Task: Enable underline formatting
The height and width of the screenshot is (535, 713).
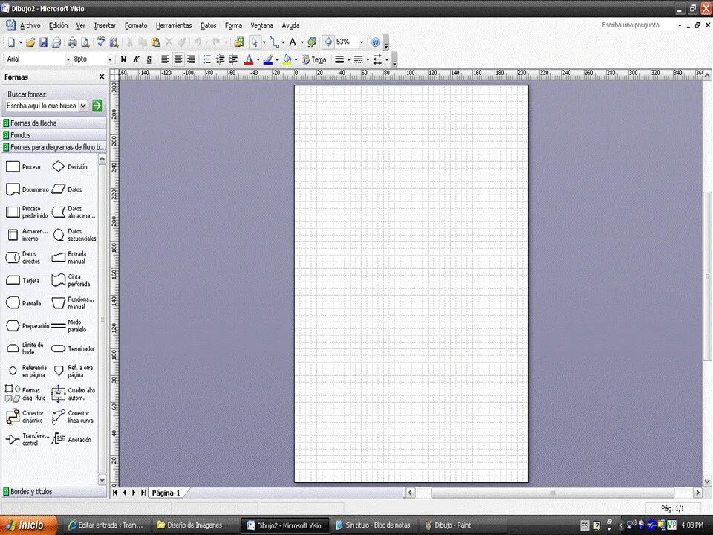Action: [147, 59]
